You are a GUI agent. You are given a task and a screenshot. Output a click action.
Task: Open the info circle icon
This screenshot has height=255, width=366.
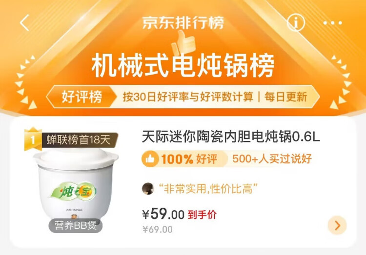pyautogui.click(x=296, y=22)
